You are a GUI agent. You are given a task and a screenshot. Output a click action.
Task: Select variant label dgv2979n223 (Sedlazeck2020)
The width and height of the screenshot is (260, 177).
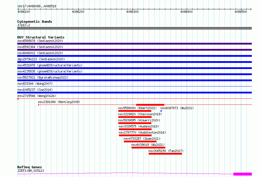pyautogui.click(x=41, y=59)
